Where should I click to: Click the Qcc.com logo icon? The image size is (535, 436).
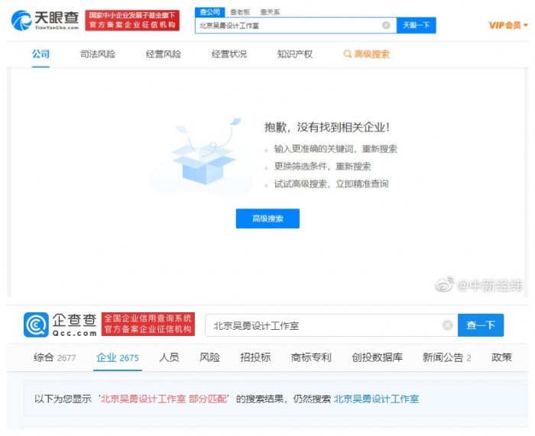[36, 325]
